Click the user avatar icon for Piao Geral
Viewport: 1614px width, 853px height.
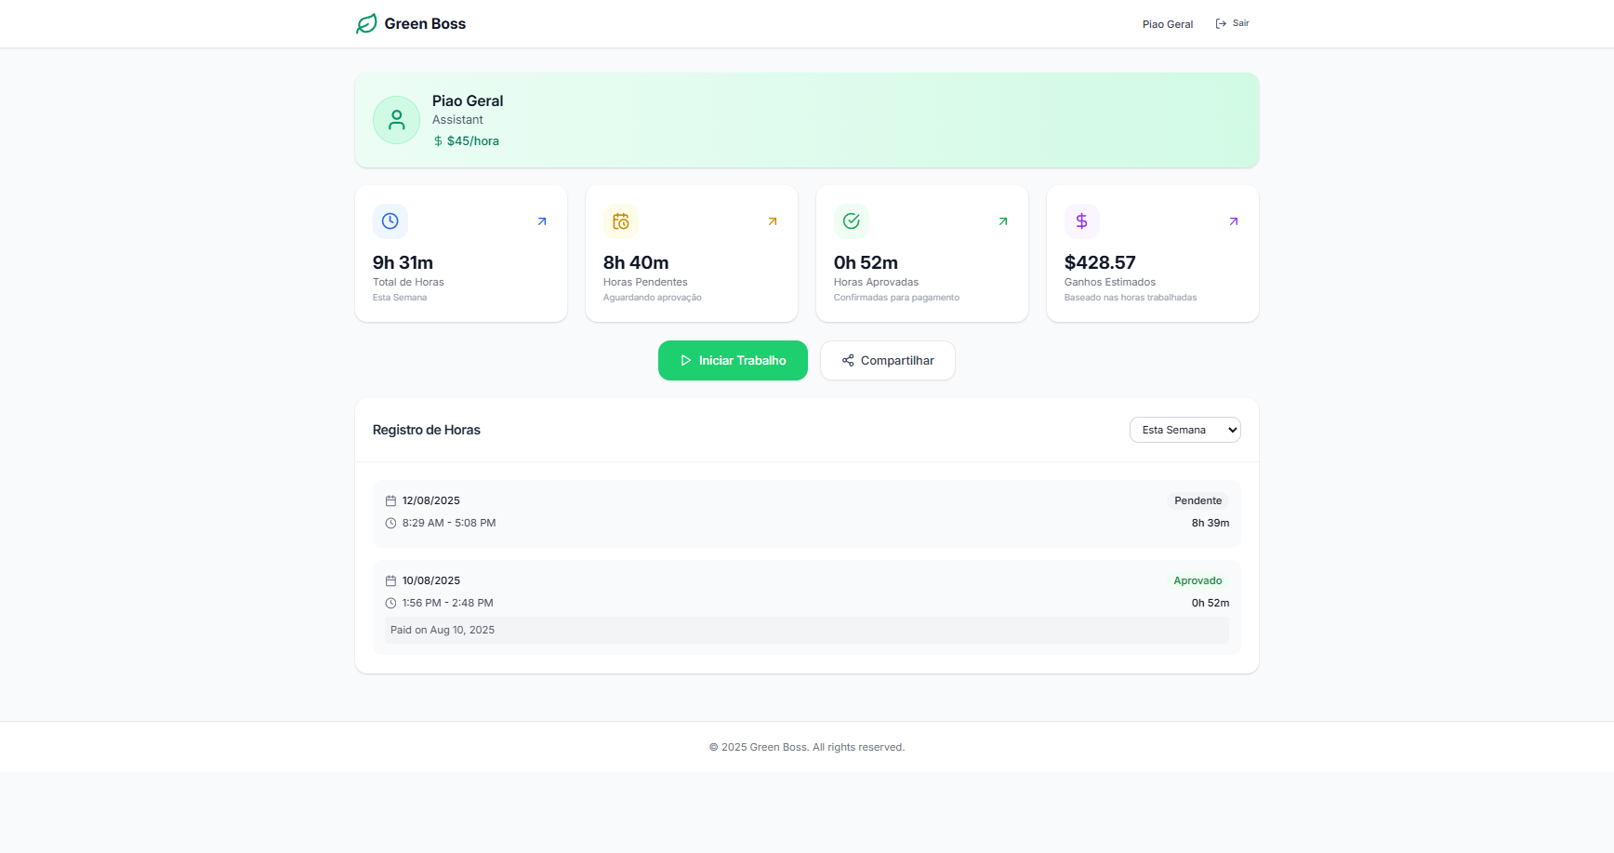[396, 120]
